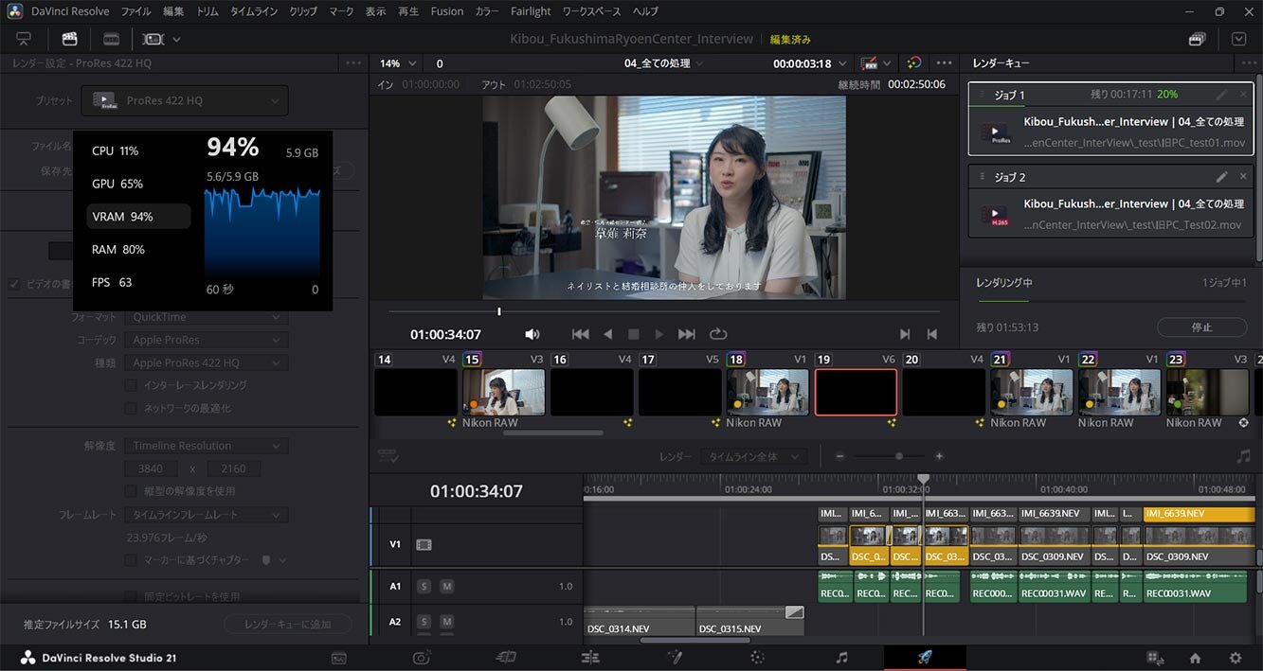Viewport: 1263px width, 671px height.
Task: Click the レンダーキューに追加 button
Action: coord(287,625)
